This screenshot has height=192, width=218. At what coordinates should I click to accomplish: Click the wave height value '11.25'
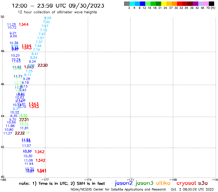[11, 25]
